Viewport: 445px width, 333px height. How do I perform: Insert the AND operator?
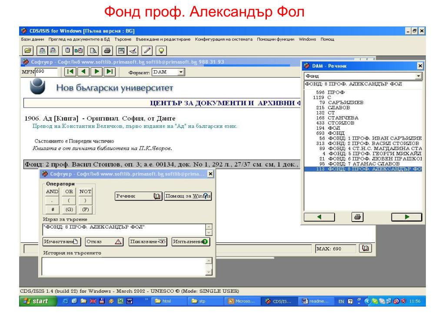52,192
